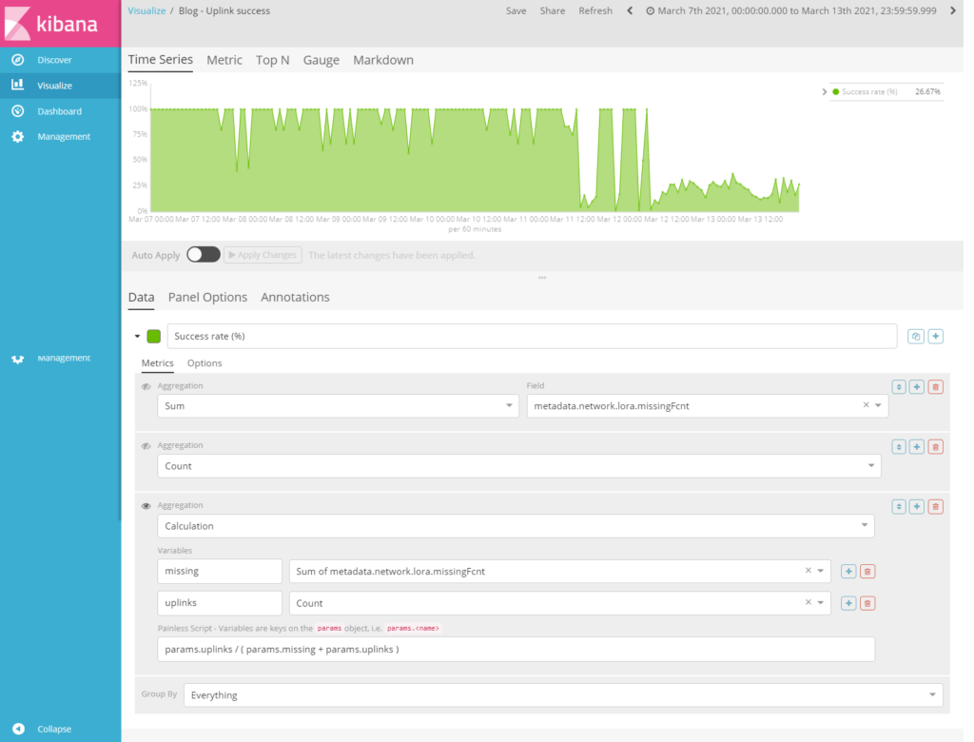Open the Gauge tab
This screenshot has width=974, height=742.
tap(321, 60)
